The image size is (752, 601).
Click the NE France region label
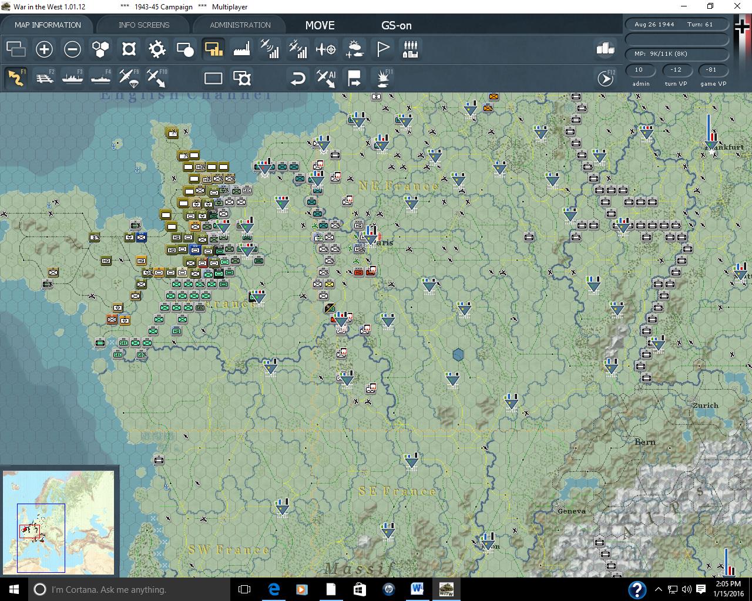[x=399, y=186]
